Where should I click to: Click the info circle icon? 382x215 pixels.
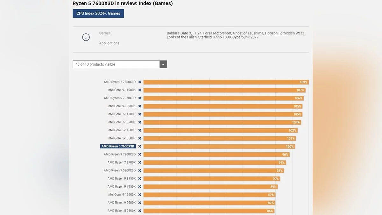point(86,37)
